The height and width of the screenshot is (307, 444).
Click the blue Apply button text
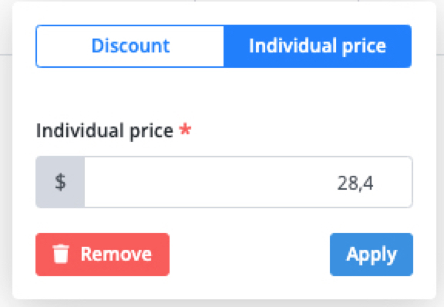(372, 255)
